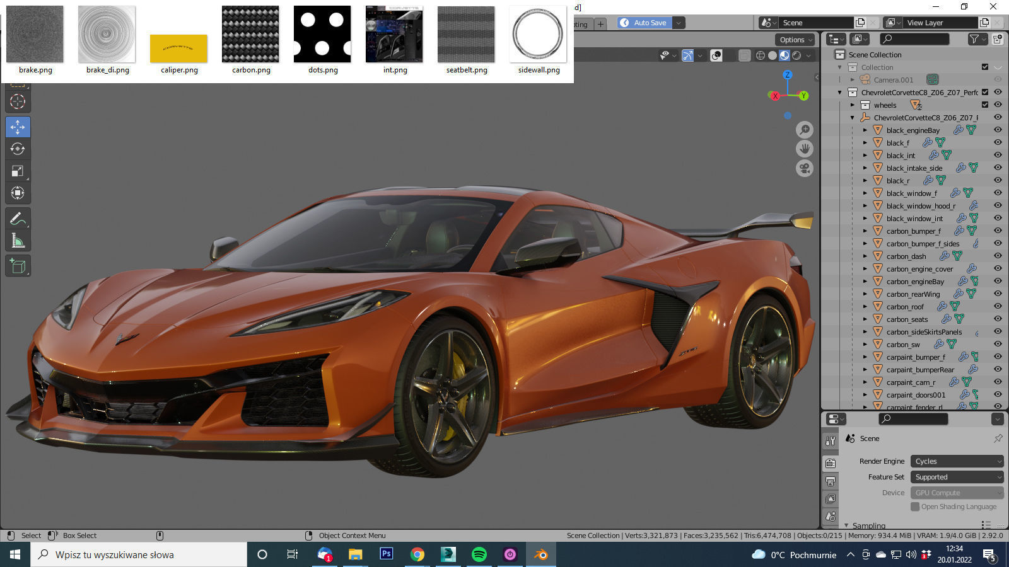The image size is (1009, 567).
Task: Open Photoshop from the Windows taskbar
Action: [387, 554]
